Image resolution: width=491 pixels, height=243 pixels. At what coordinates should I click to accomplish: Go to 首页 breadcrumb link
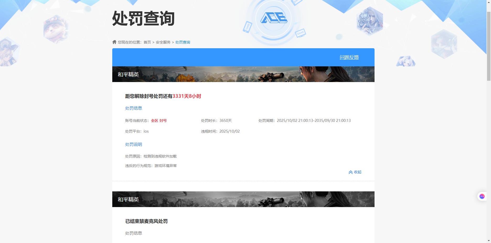click(147, 42)
